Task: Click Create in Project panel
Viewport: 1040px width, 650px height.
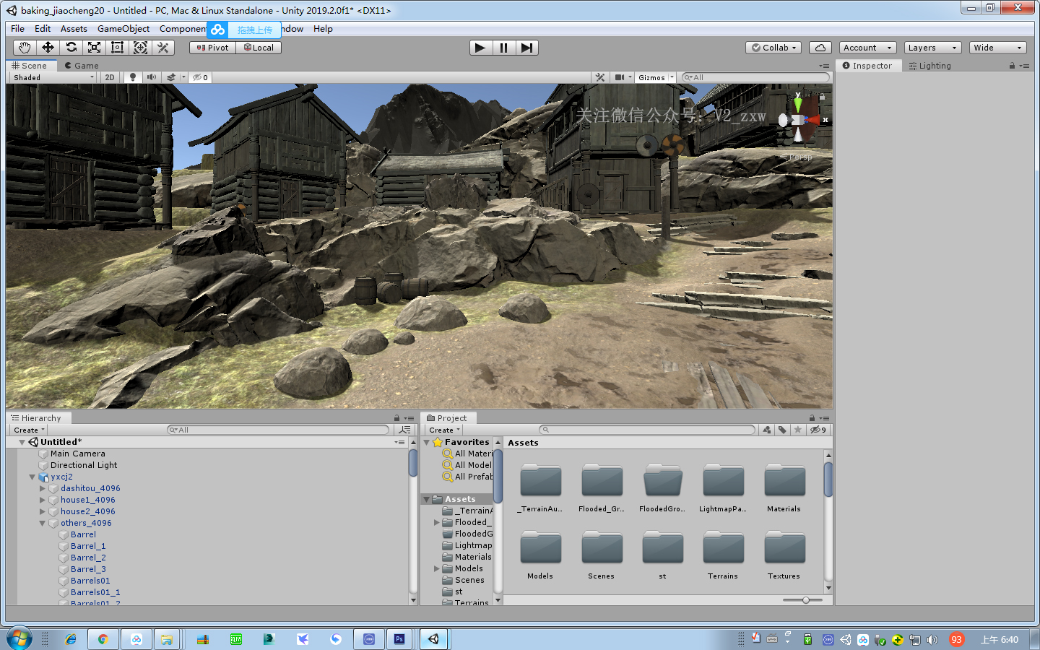Action: pyautogui.click(x=444, y=430)
